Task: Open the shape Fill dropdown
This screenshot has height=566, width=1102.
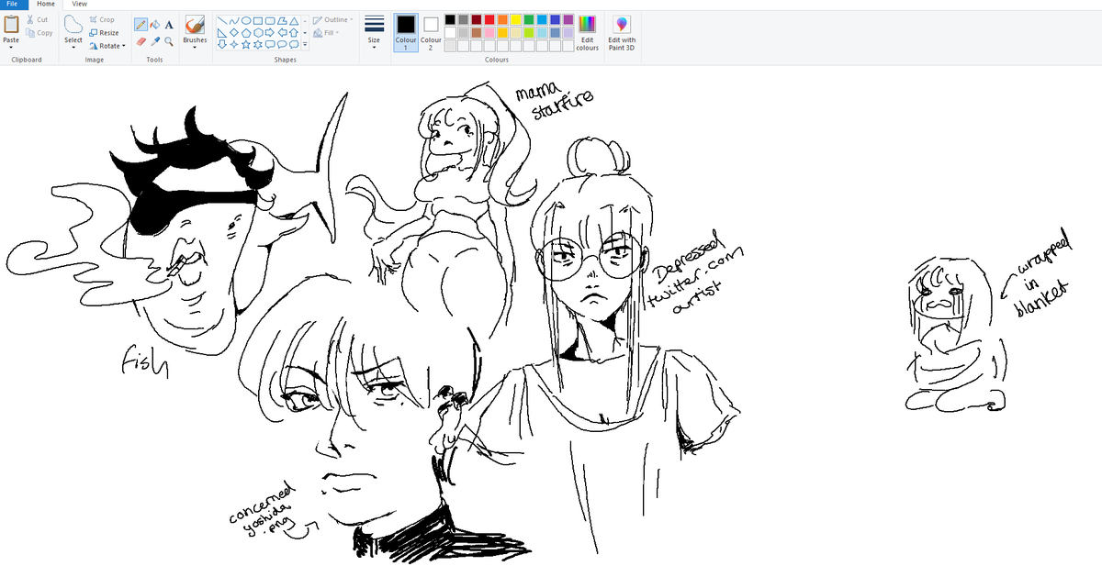Action: click(x=326, y=32)
